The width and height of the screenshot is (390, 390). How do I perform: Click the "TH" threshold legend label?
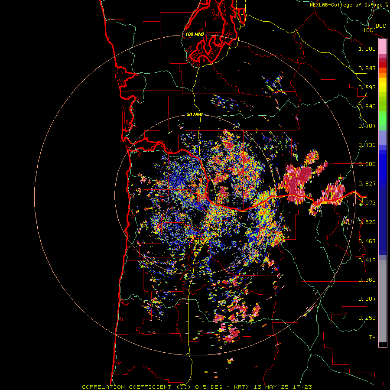372,338
